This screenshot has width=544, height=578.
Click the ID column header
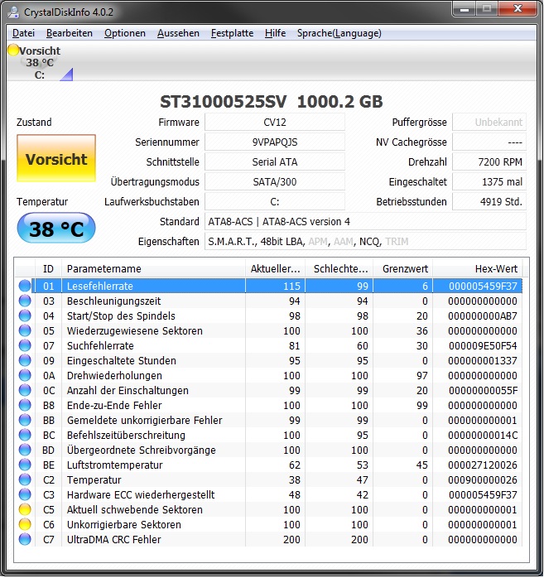(48, 269)
